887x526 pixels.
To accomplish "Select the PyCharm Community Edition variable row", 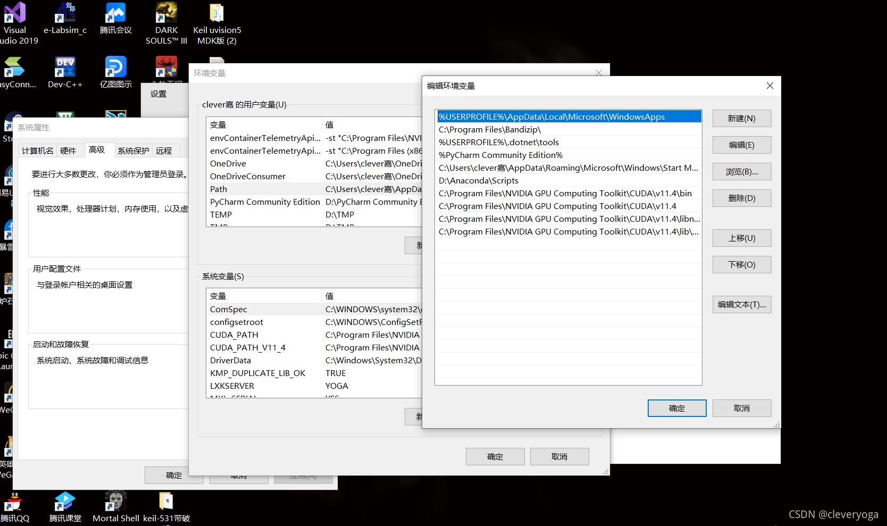I will click(x=315, y=202).
